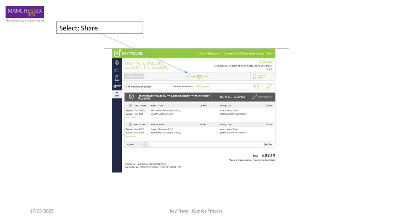Open the Eurostar train icon in sidebar
393x221 pixels.
pyautogui.click(x=117, y=86)
